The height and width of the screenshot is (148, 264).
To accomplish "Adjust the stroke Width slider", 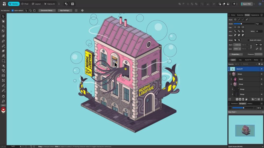I will (x=241, y=24).
